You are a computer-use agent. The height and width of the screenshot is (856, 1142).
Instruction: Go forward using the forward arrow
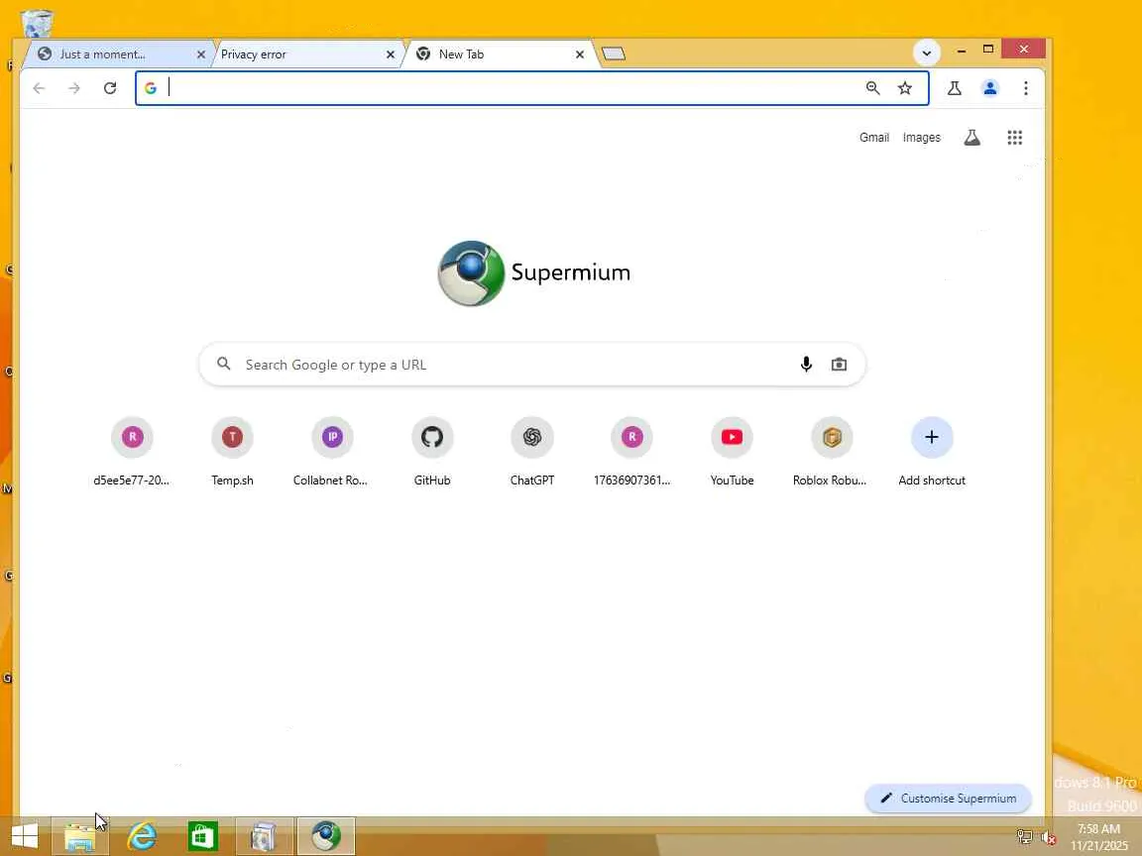click(x=74, y=88)
